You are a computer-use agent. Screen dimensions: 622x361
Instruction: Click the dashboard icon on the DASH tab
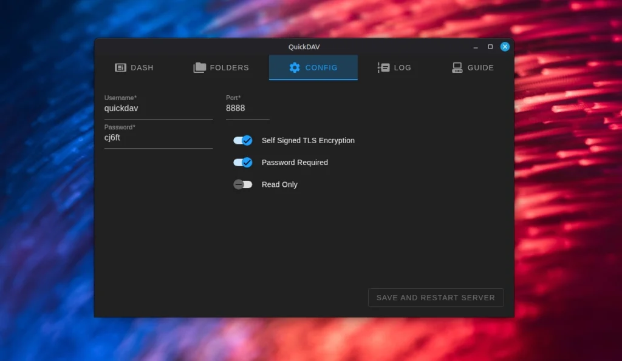coord(119,67)
